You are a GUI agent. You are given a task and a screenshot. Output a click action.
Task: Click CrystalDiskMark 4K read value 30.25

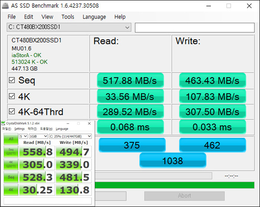coord(37,190)
